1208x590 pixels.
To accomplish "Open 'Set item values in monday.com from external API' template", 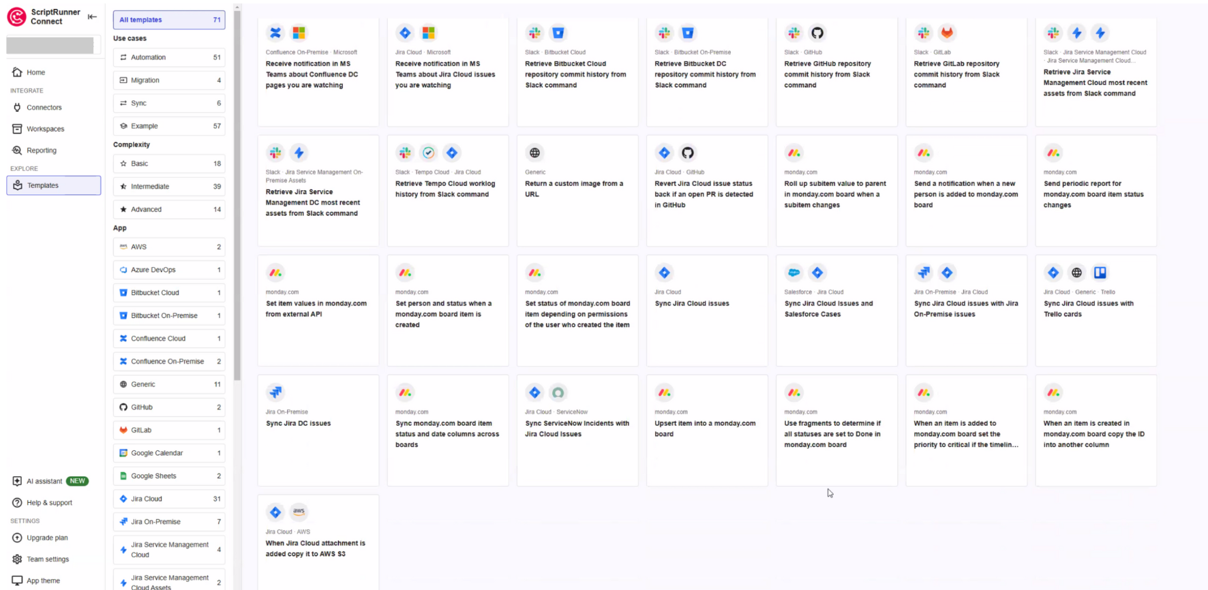I will tap(318, 311).
